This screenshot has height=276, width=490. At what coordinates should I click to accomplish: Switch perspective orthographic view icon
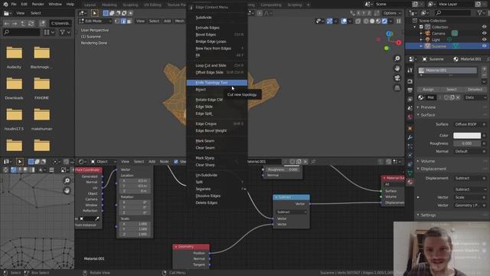coord(397,88)
